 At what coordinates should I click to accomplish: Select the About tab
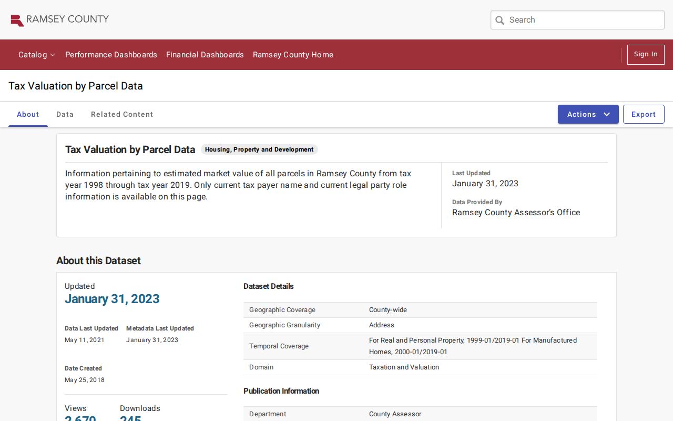tap(28, 114)
